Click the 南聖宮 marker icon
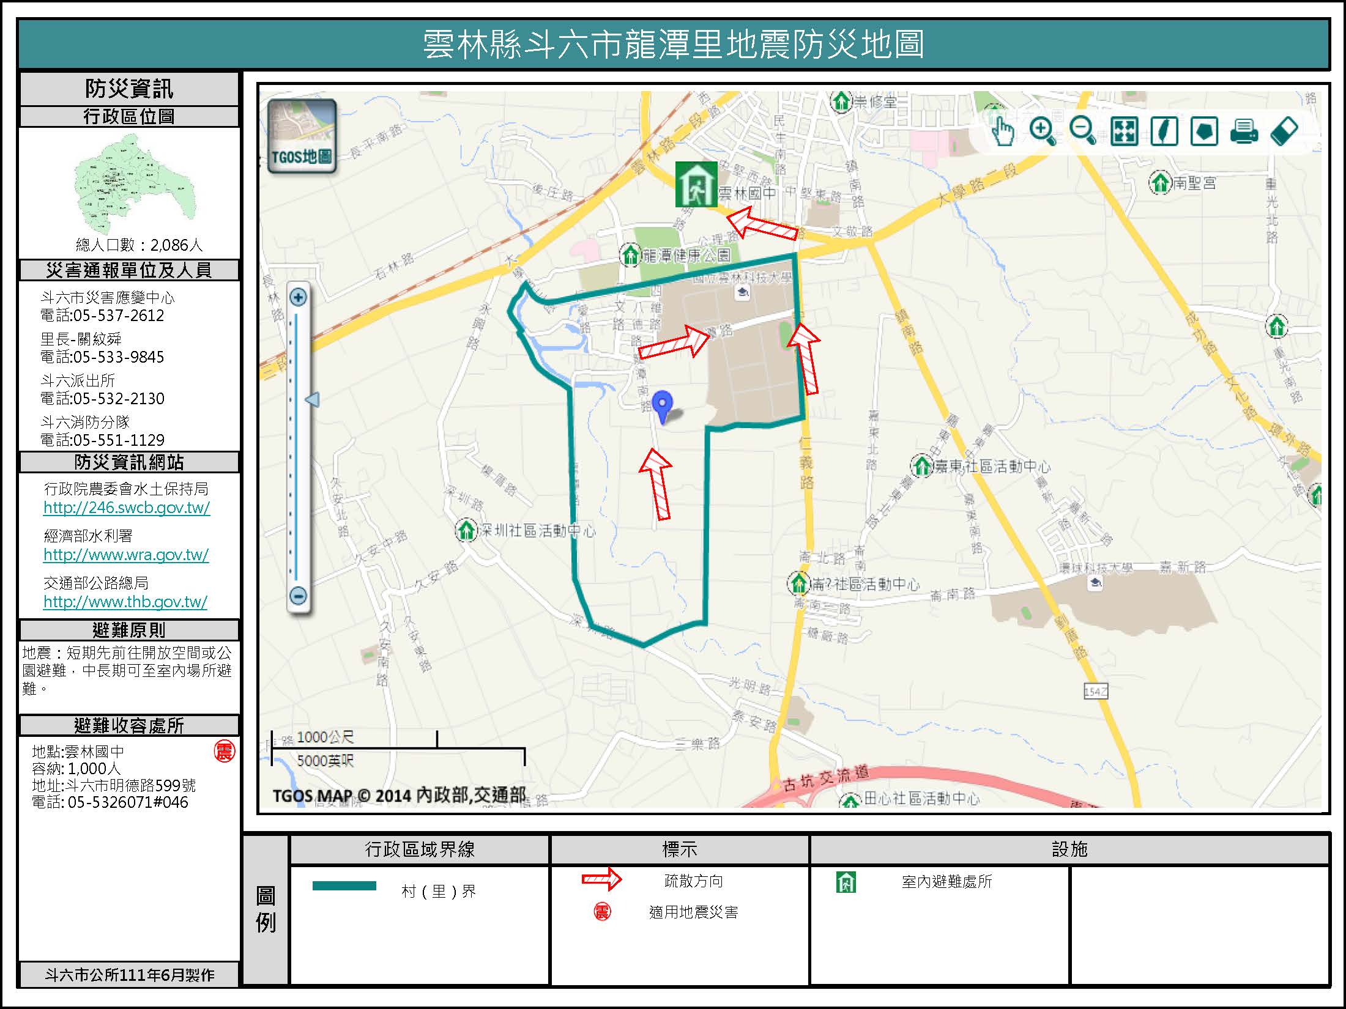The height and width of the screenshot is (1009, 1346). [1160, 182]
